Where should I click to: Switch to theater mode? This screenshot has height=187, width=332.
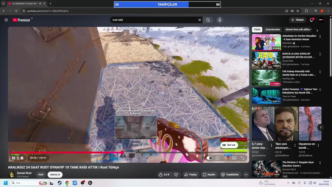[x=234, y=158]
